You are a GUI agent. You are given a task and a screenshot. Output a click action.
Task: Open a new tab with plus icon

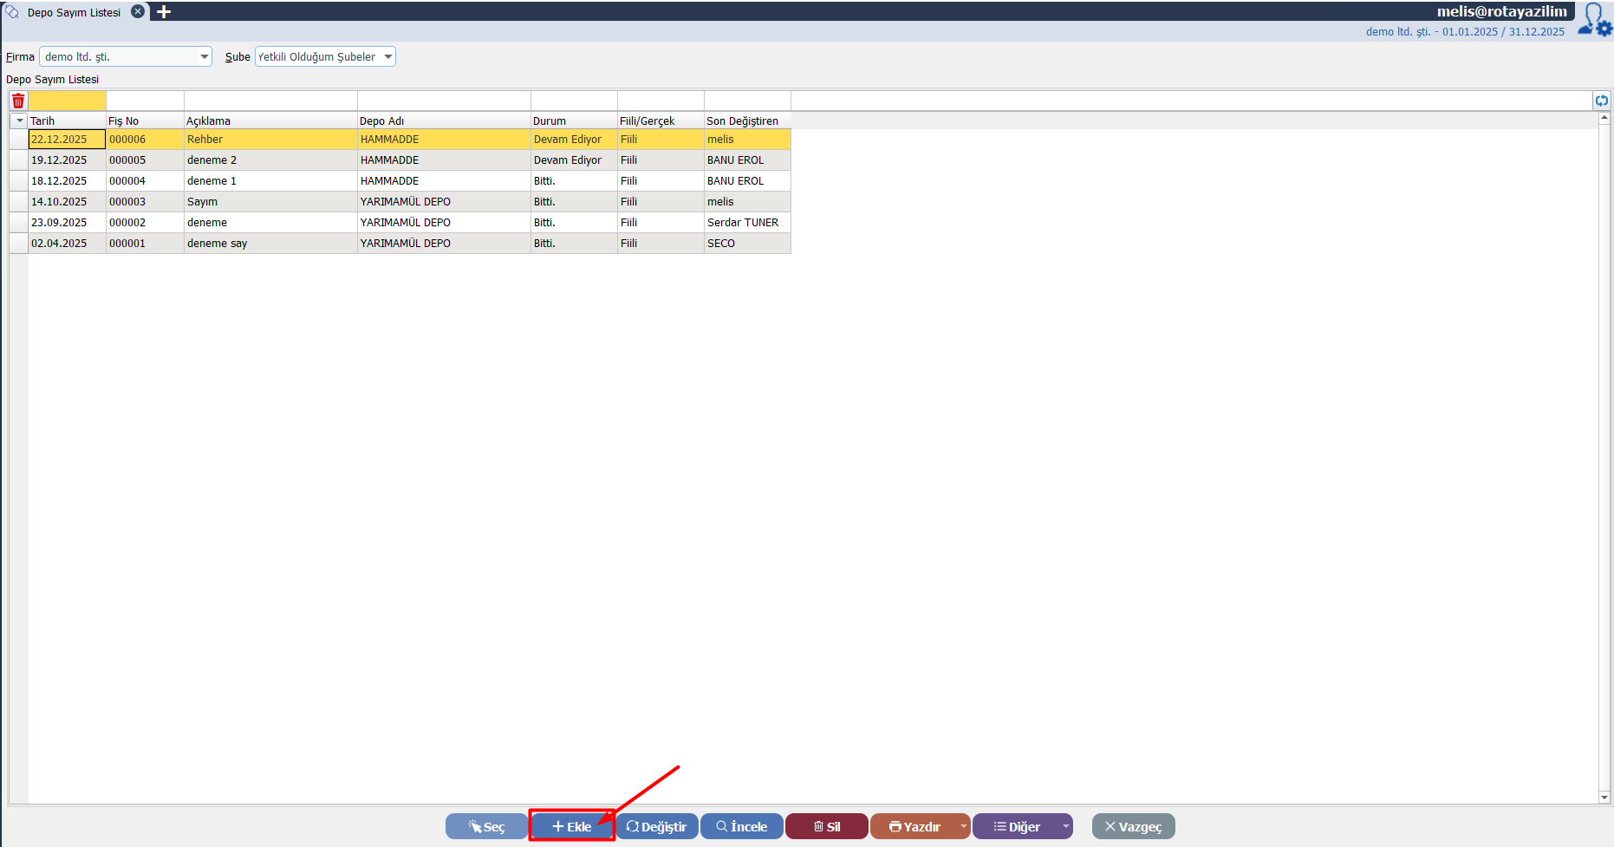coord(164,12)
